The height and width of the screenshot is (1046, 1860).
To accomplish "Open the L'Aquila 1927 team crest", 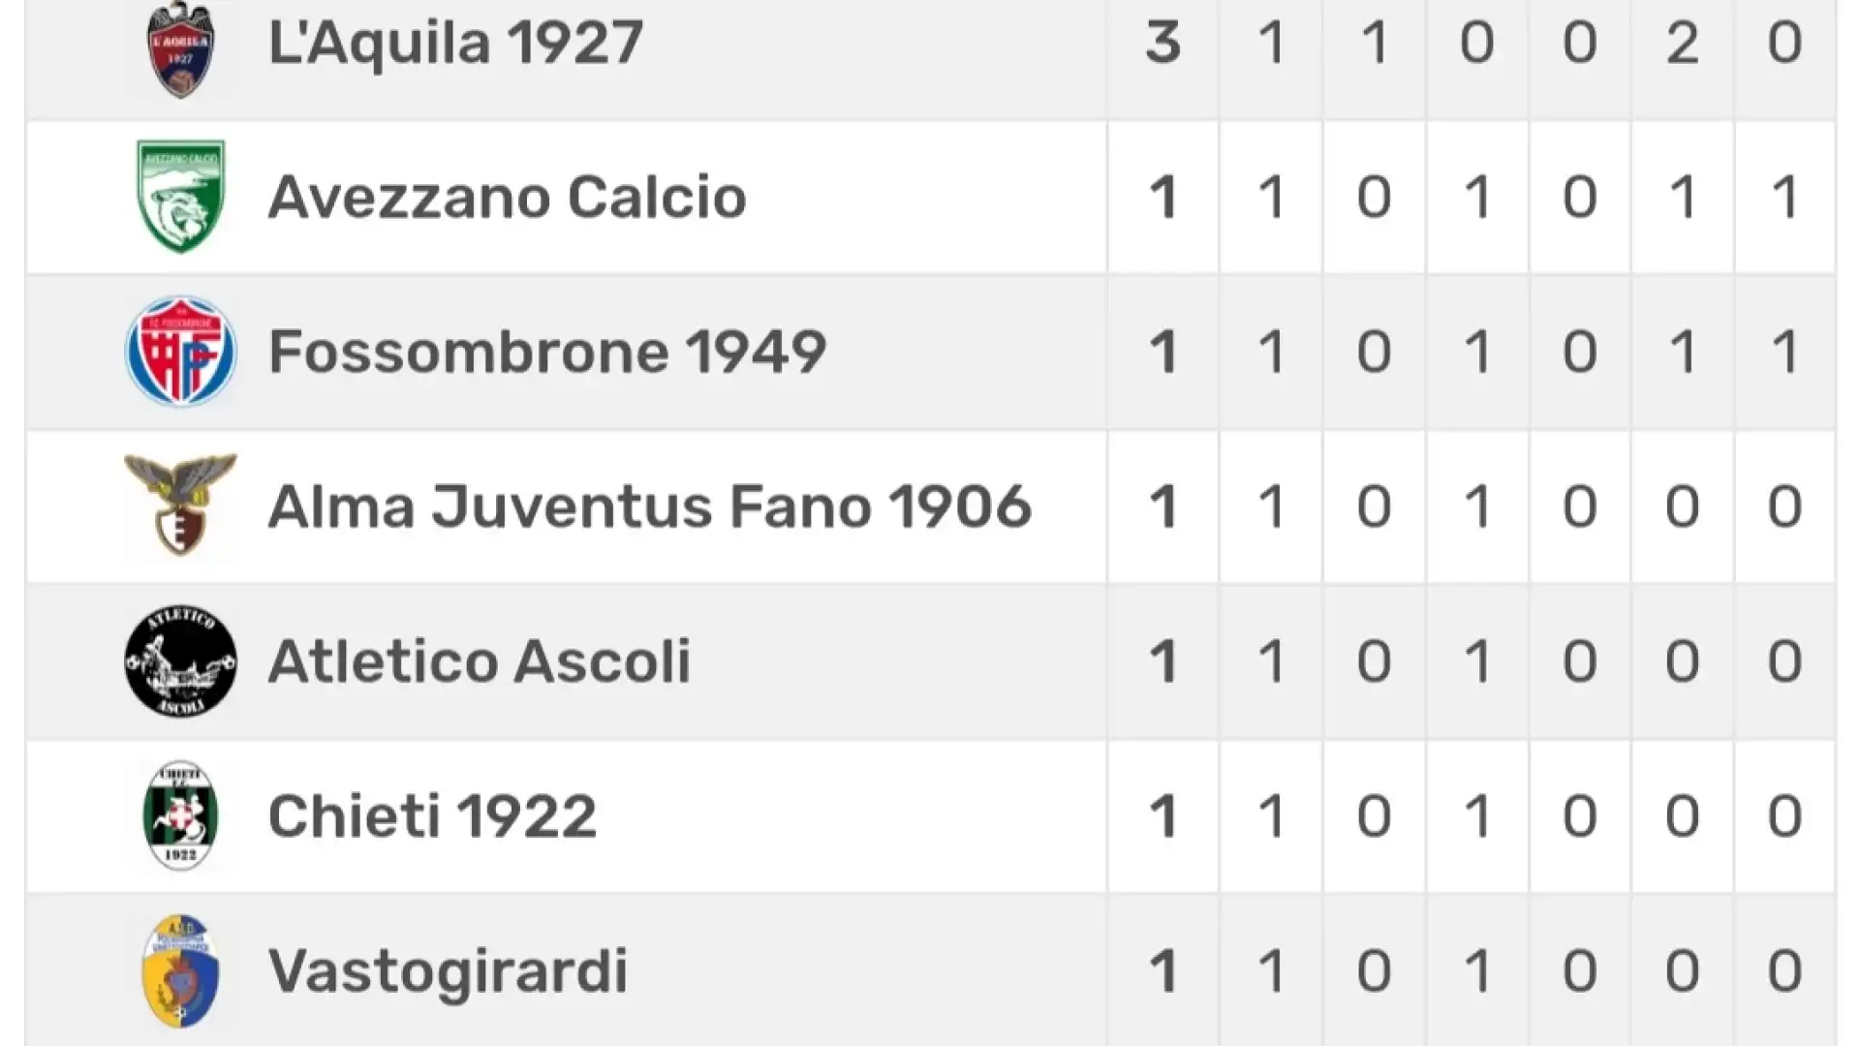I will (180, 48).
